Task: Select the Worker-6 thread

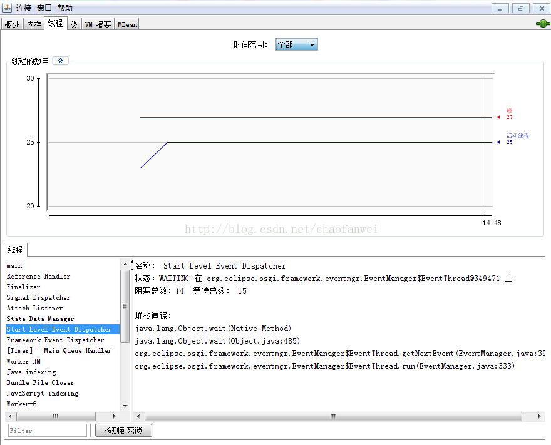Action: pyautogui.click(x=63, y=404)
